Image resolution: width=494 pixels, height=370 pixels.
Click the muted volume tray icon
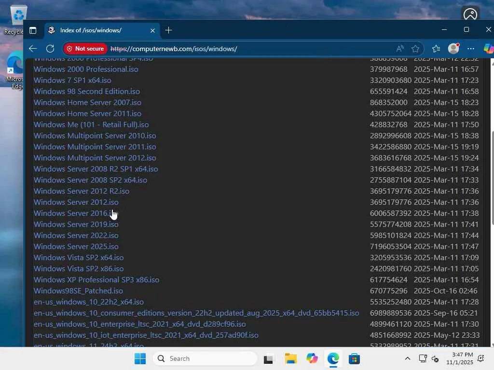pos(435,358)
